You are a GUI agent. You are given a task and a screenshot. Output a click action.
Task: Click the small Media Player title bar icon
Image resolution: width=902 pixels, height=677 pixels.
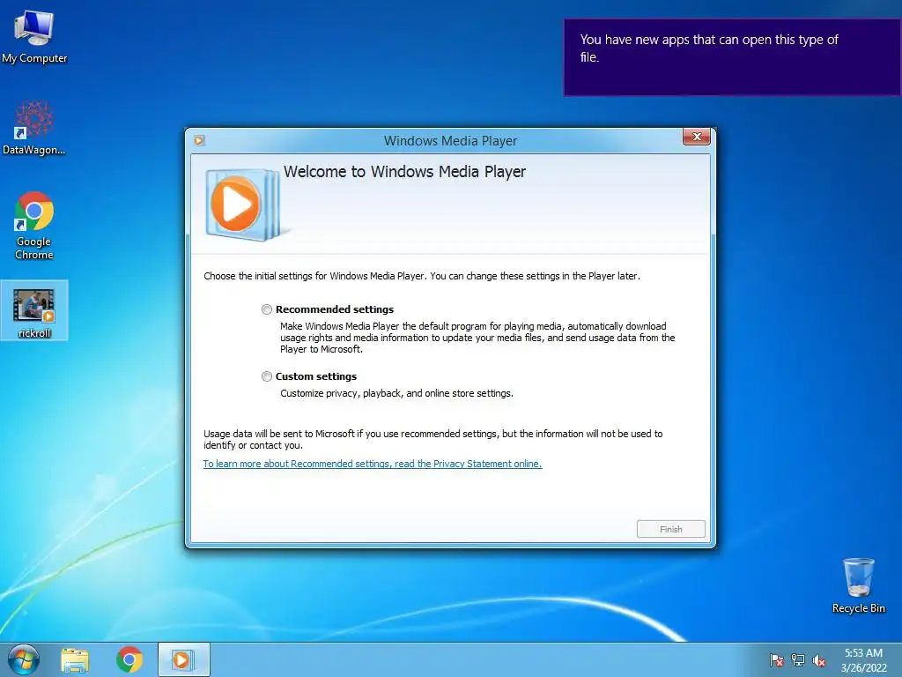click(x=200, y=140)
